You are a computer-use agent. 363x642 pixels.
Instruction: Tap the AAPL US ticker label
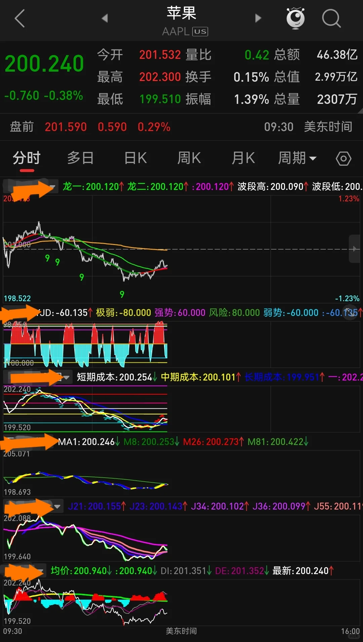[x=185, y=32]
